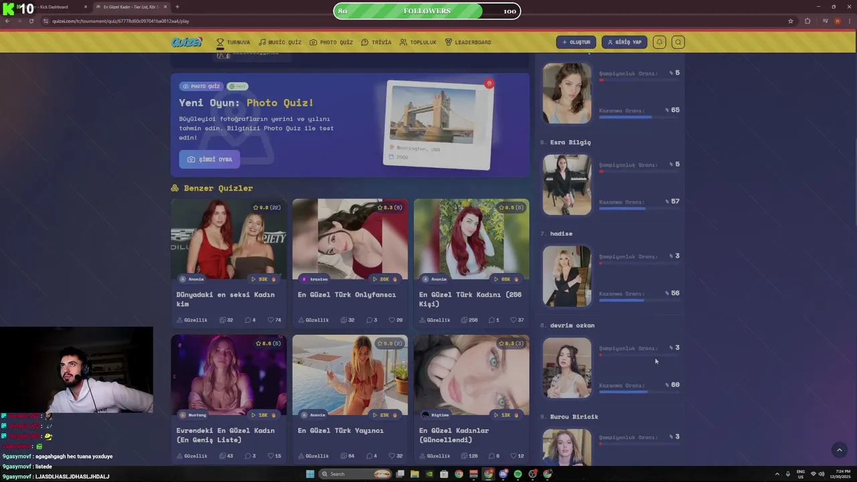
Task: Click the Bigtime author tag
Action: coord(436,415)
